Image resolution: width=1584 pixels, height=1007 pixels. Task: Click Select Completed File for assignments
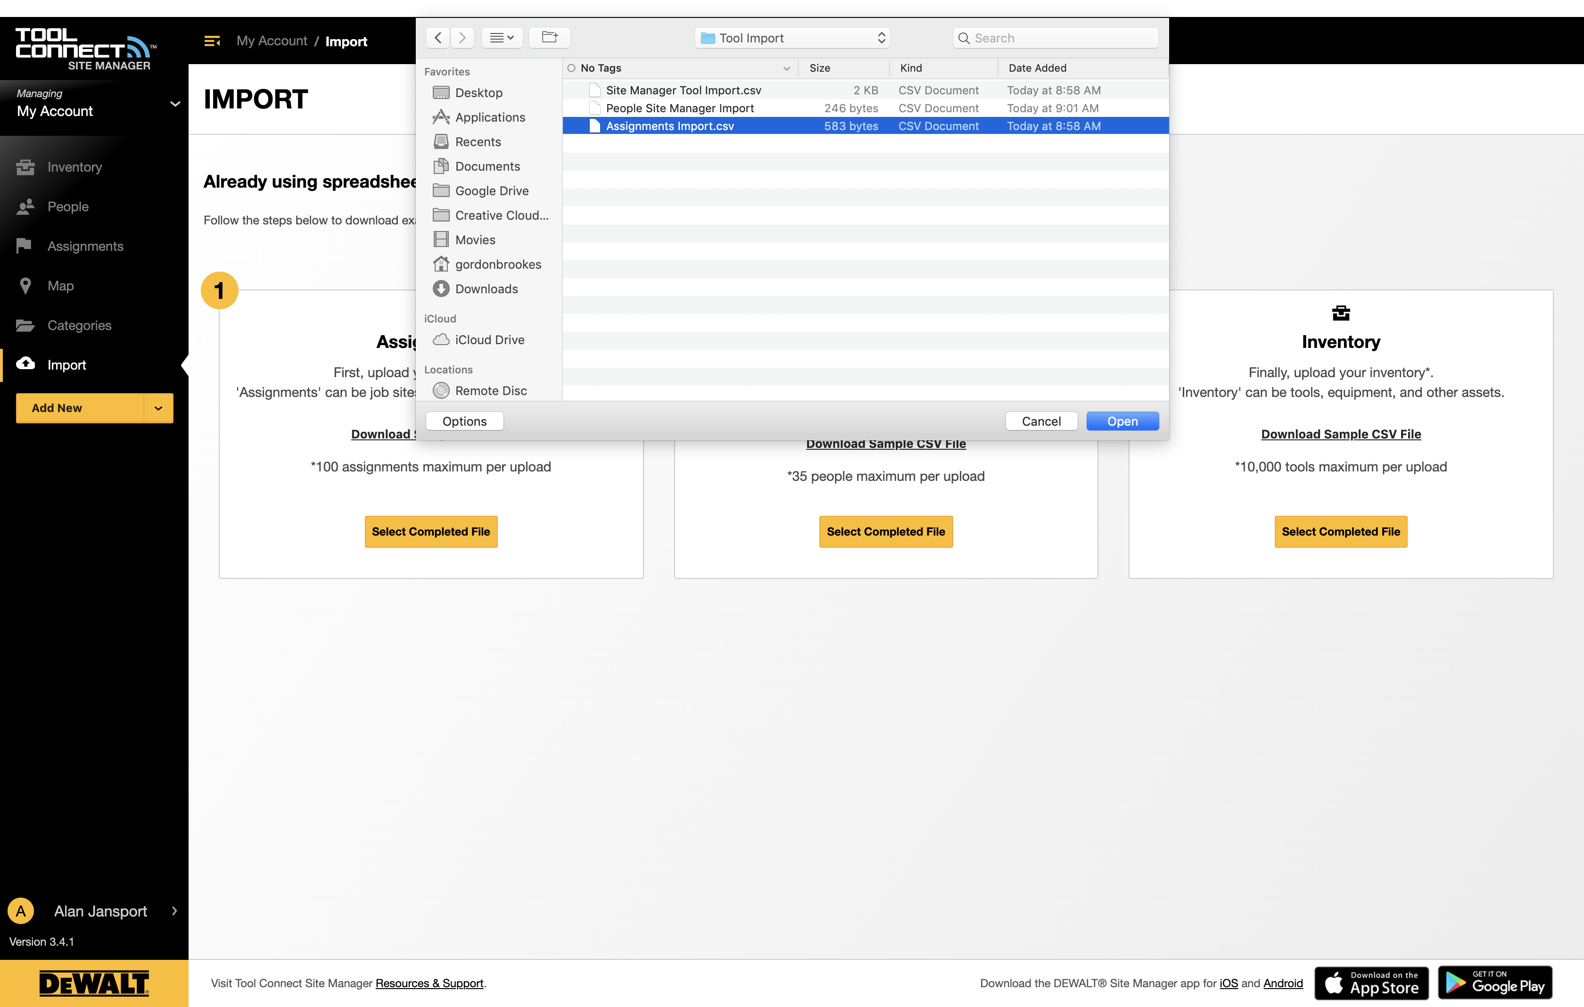(x=431, y=531)
